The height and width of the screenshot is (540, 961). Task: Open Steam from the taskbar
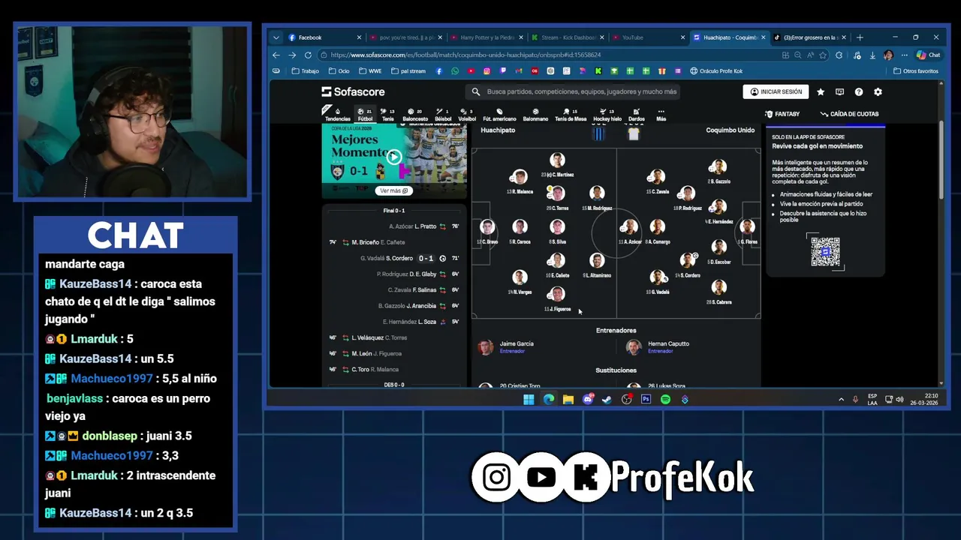click(607, 400)
